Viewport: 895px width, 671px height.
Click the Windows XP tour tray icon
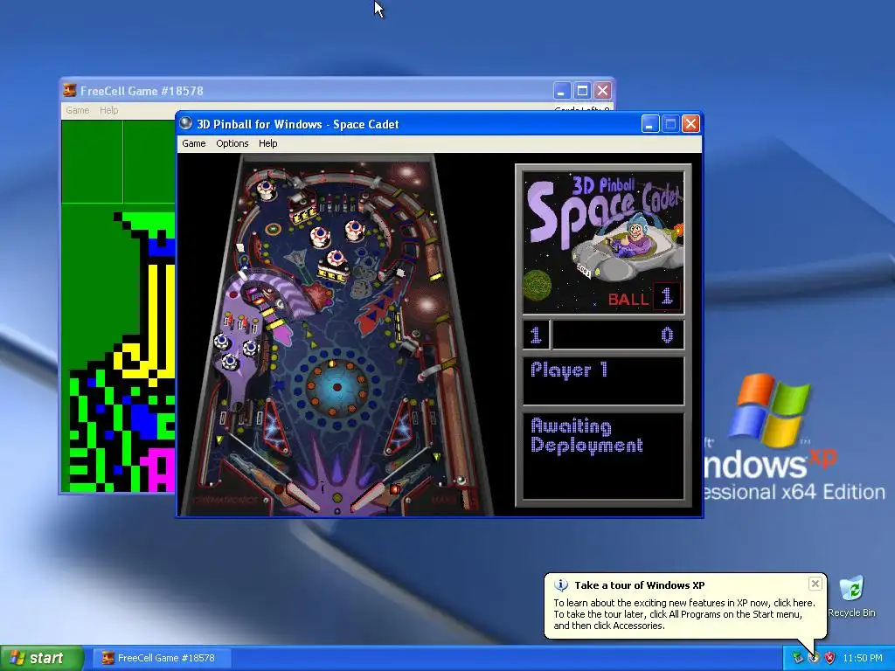pyautogui.click(x=814, y=658)
